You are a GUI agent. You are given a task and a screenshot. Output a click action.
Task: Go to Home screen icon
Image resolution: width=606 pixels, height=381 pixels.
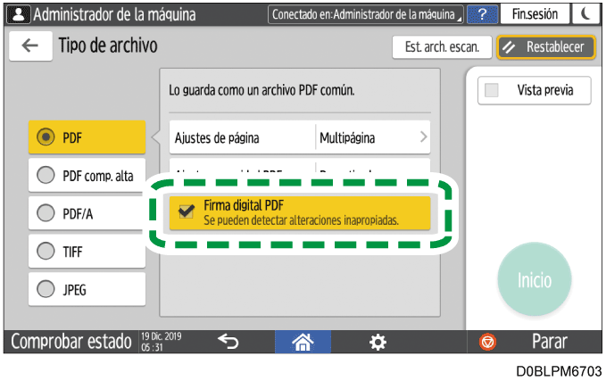click(303, 342)
